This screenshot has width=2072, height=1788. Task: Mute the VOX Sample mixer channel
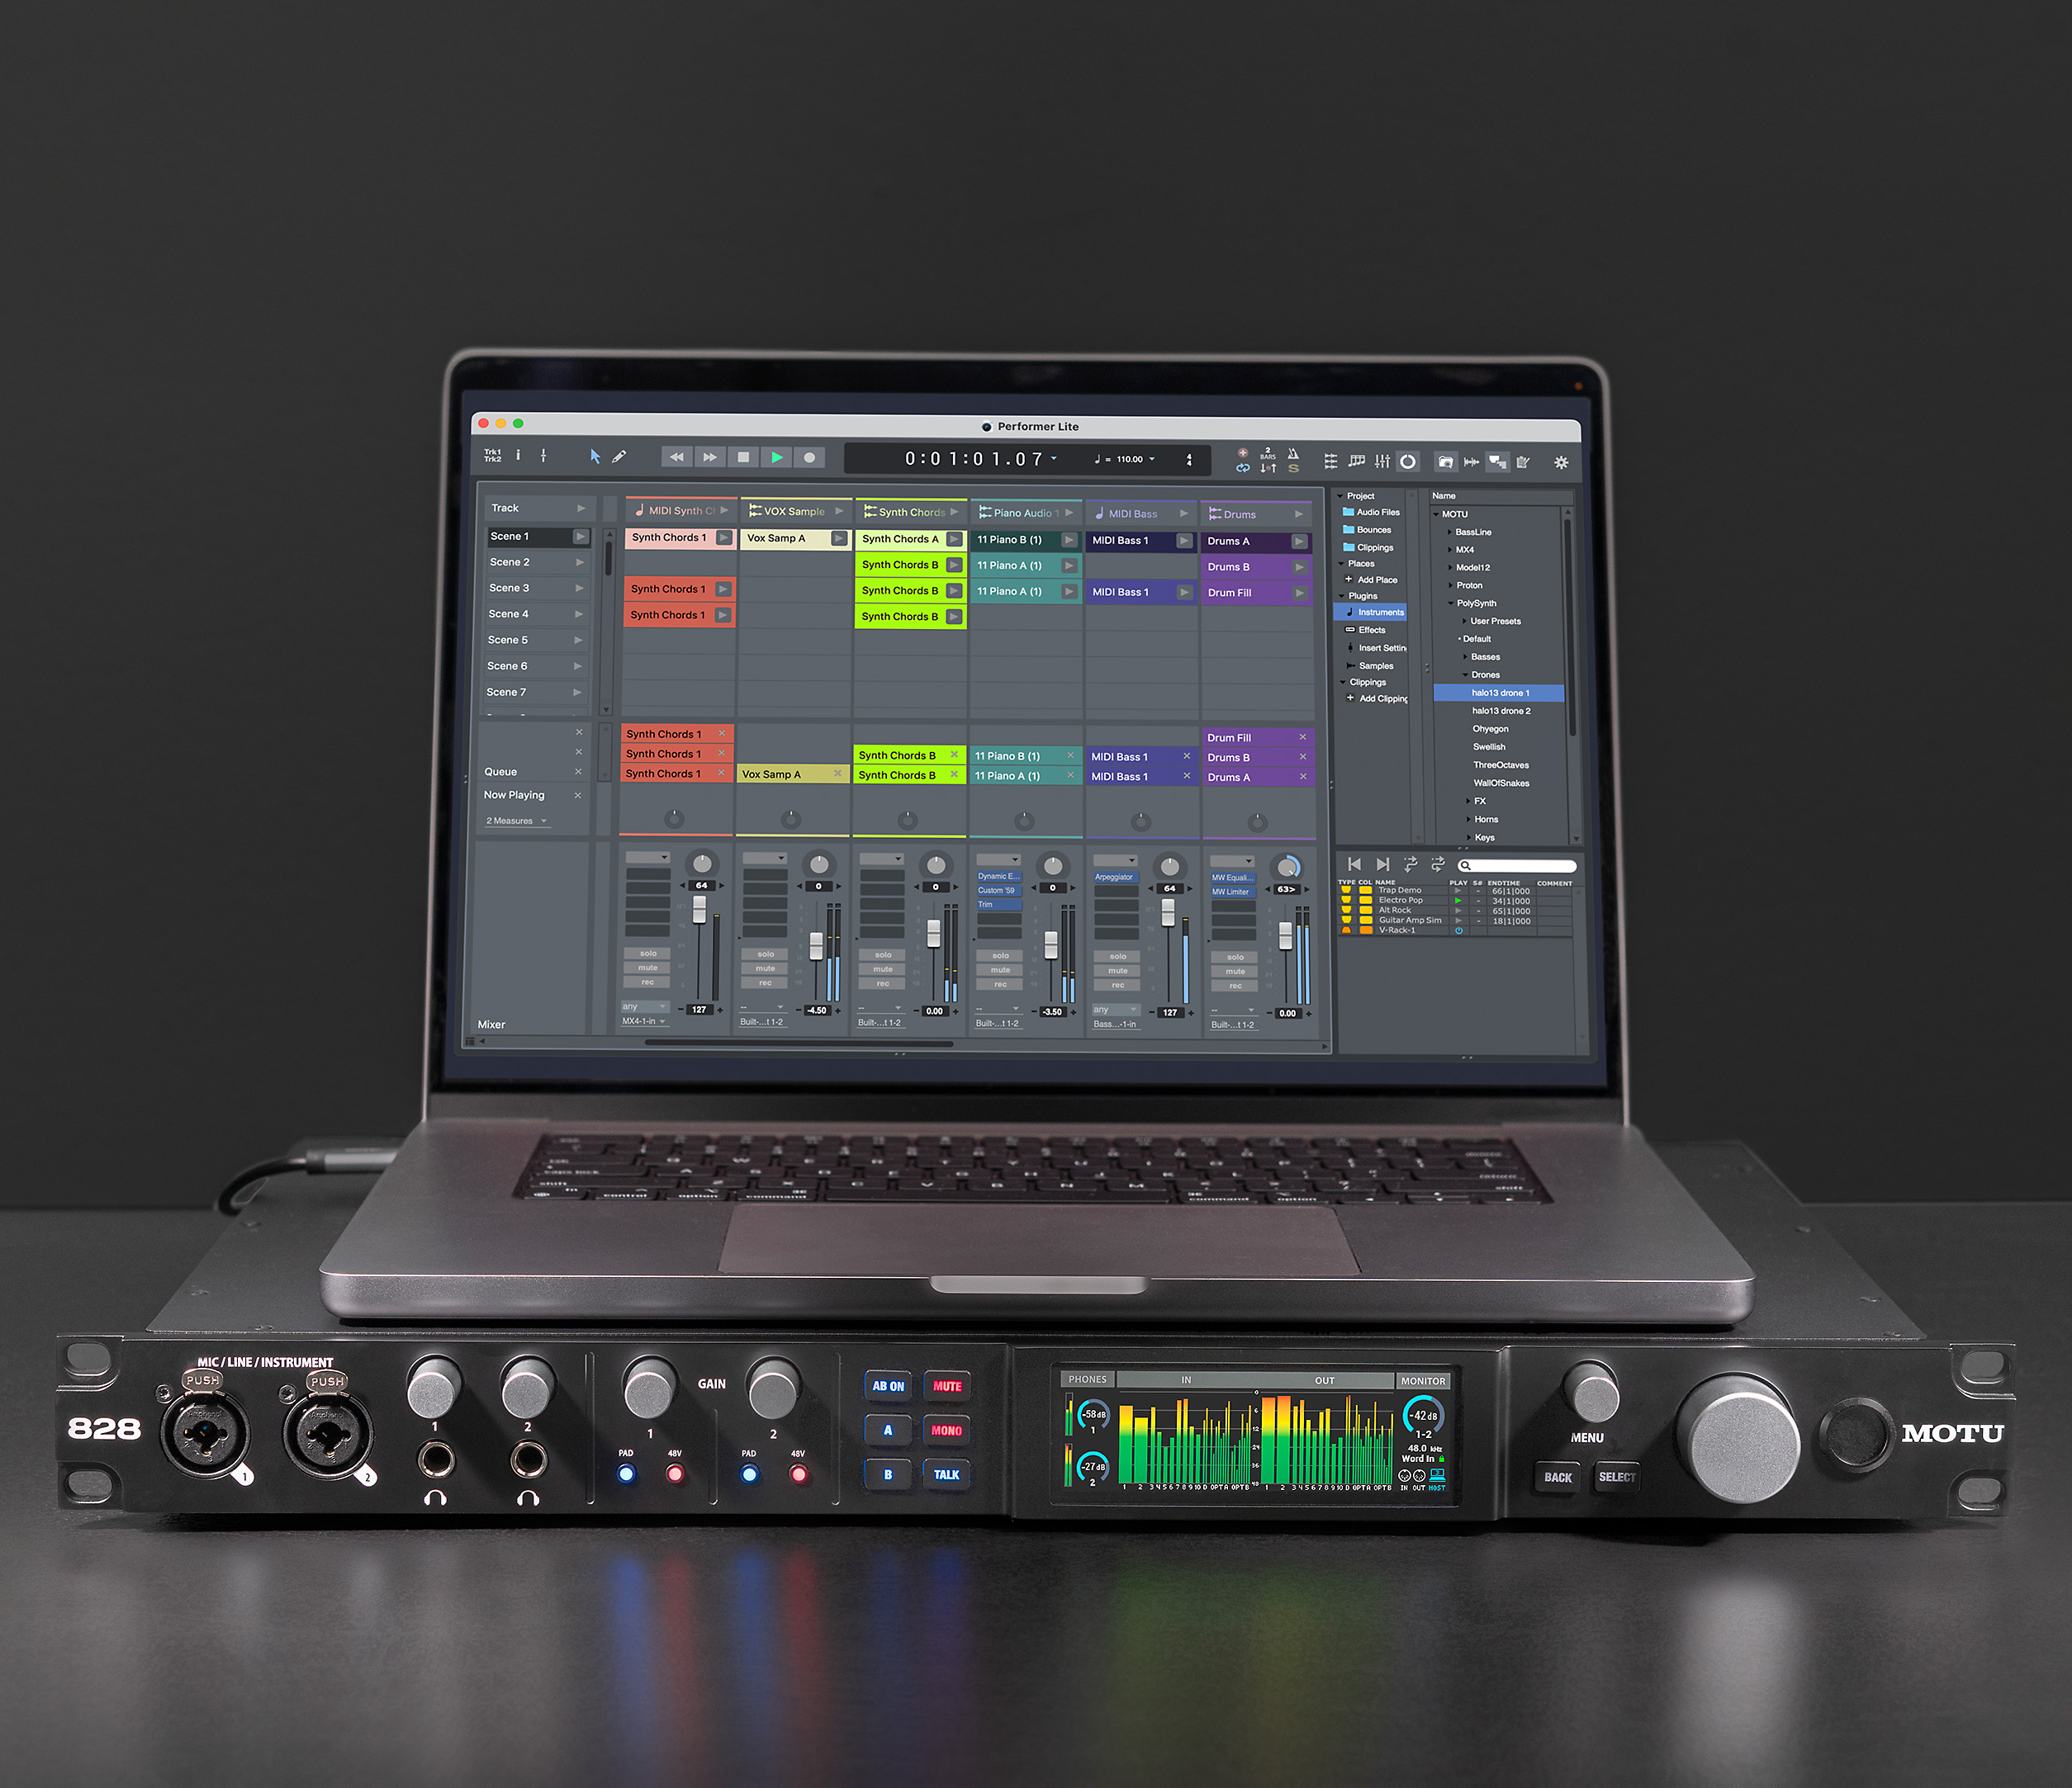pos(765,968)
